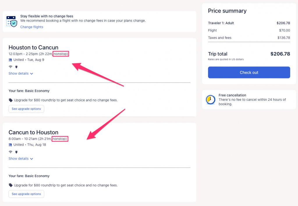This screenshot has height=206, width=298.
Task: Click Wi-Fi icon on Cancun to Houston flight
Action: pos(10,152)
